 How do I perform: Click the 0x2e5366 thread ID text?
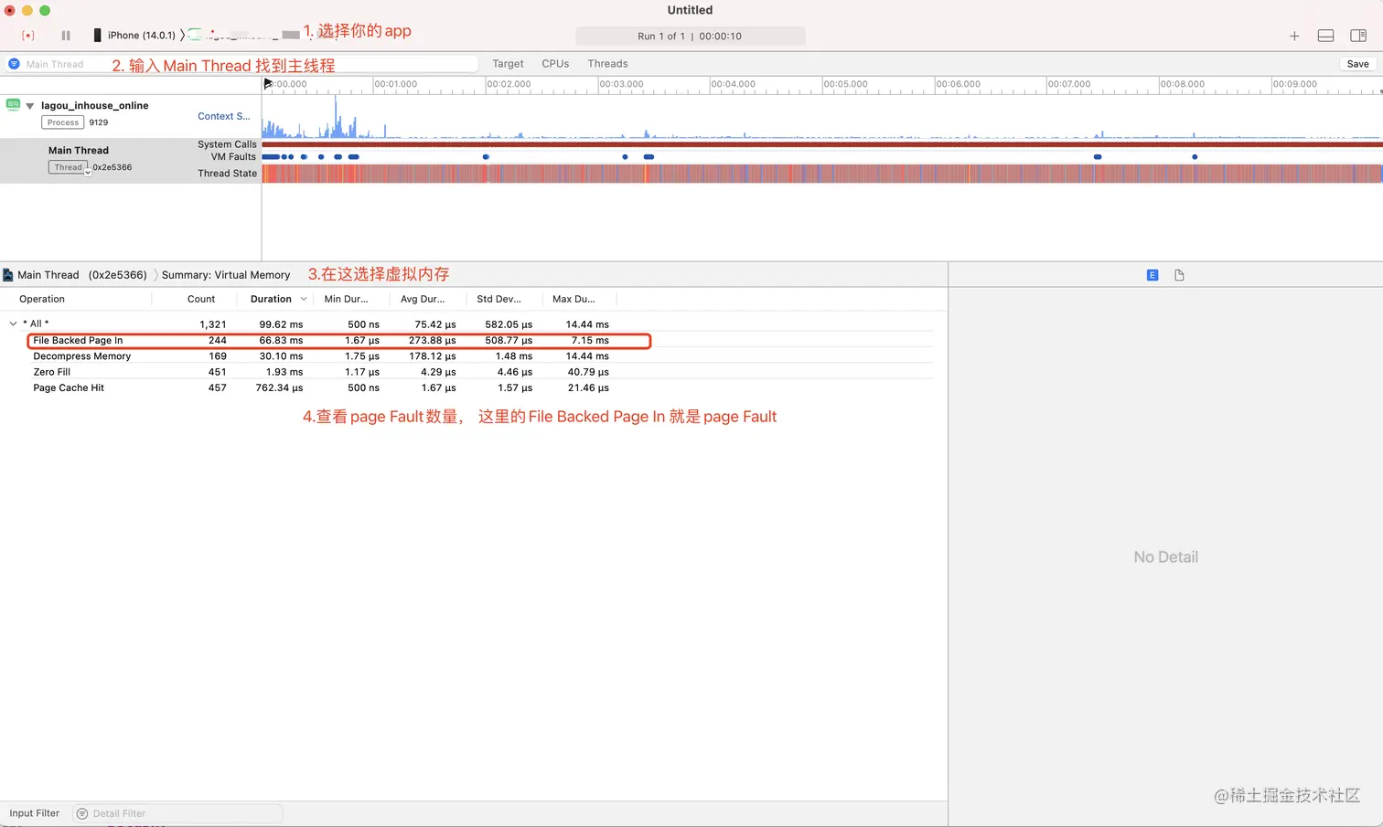pos(113,167)
